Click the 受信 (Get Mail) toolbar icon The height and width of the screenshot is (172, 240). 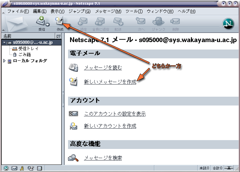pos(40,21)
